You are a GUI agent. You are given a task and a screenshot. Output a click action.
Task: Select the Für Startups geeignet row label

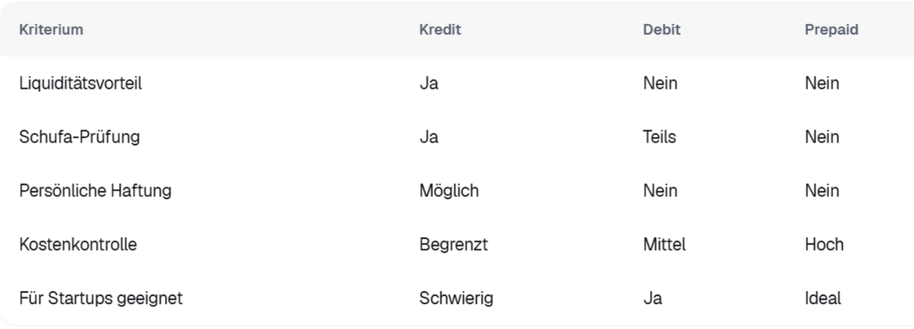101,298
